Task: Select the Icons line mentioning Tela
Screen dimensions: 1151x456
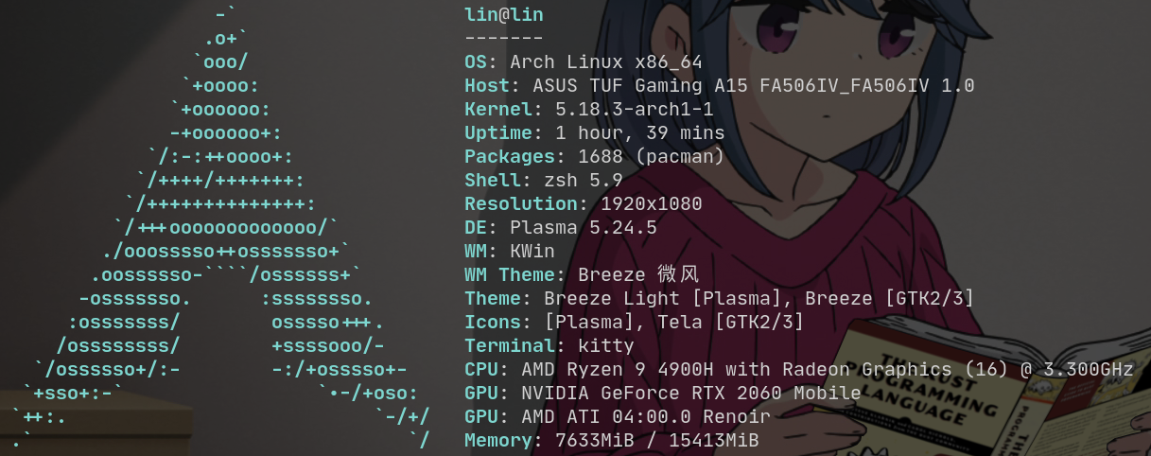Action: [634, 323]
